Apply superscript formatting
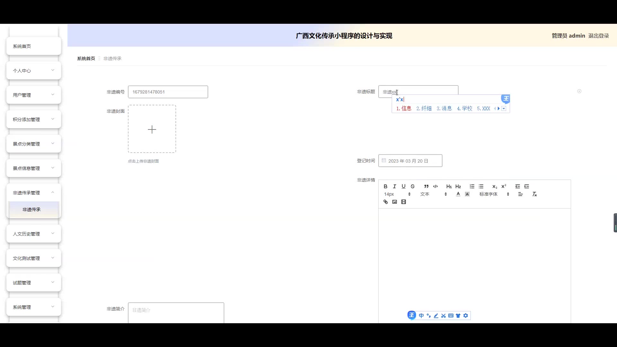This screenshot has width=617, height=347. coord(504,186)
